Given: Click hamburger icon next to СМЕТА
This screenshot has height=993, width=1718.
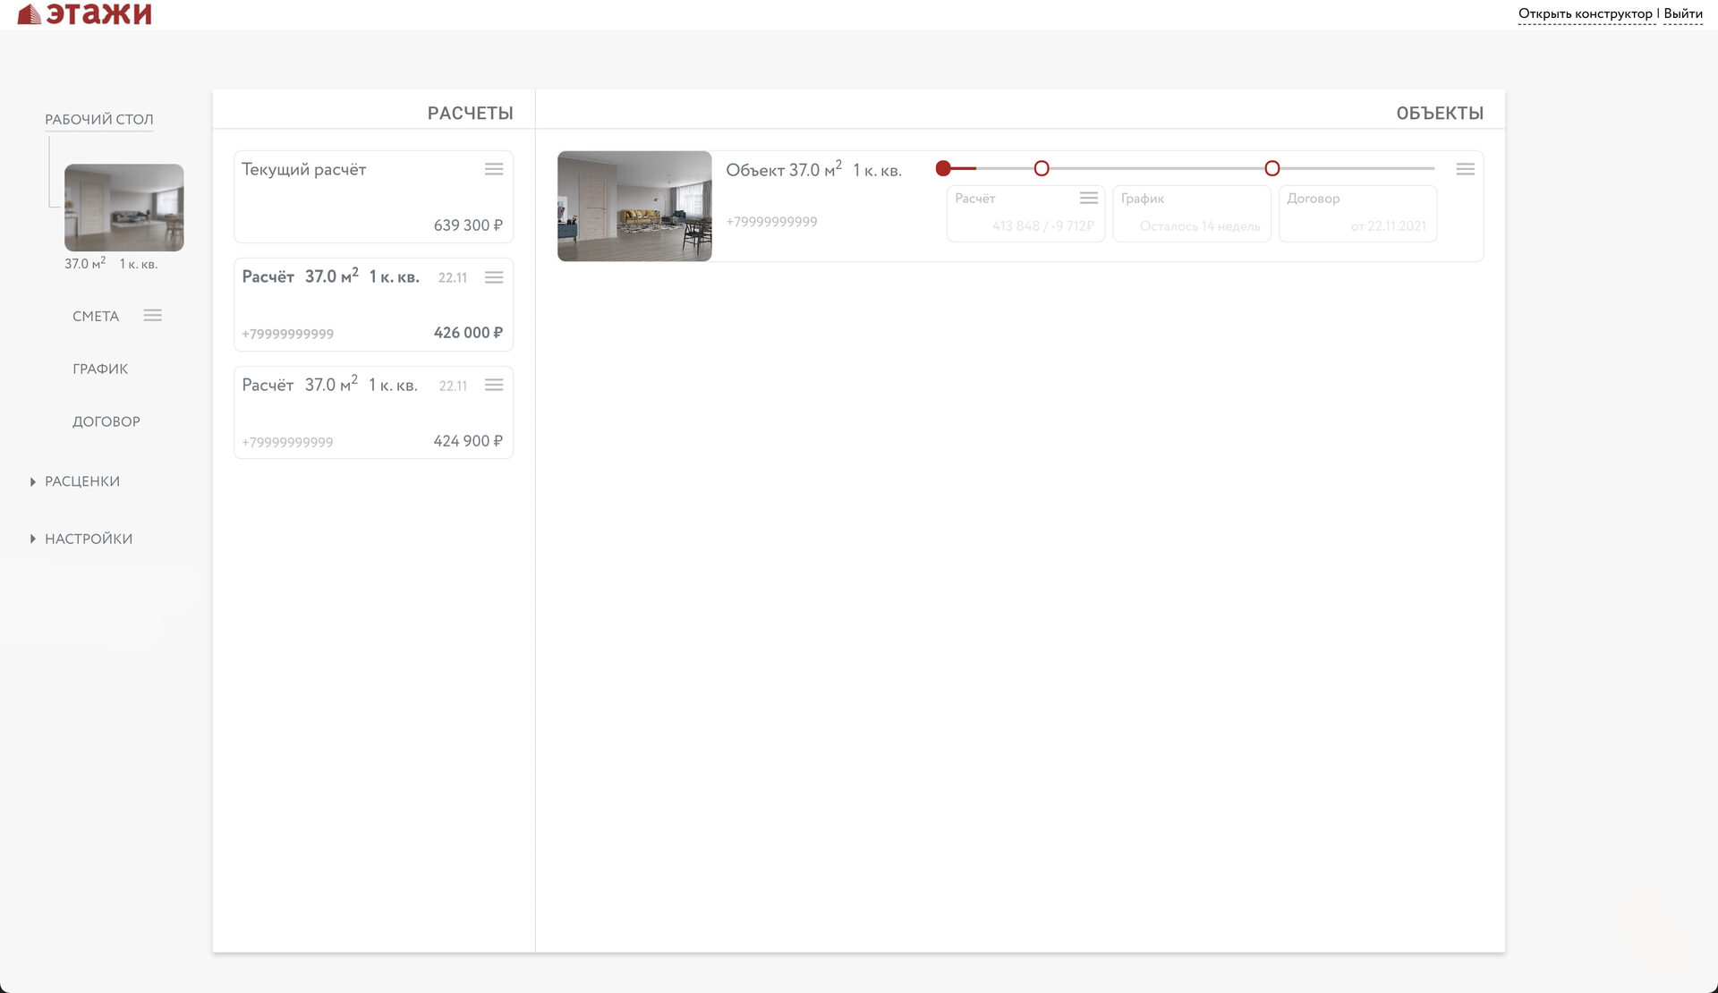Looking at the screenshot, I should pos(153,315).
